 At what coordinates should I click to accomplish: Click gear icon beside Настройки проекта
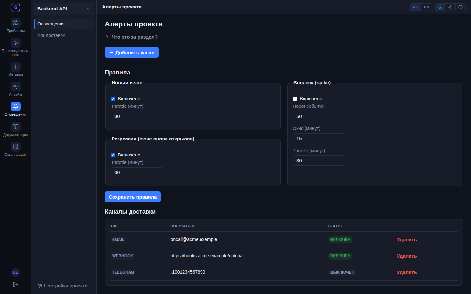pos(40,286)
